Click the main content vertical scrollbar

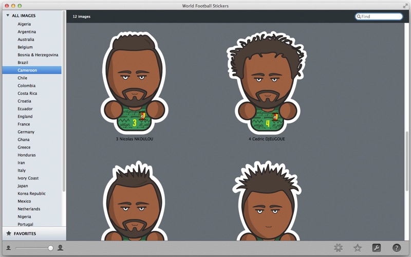pyautogui.click(x=407, y=161)
